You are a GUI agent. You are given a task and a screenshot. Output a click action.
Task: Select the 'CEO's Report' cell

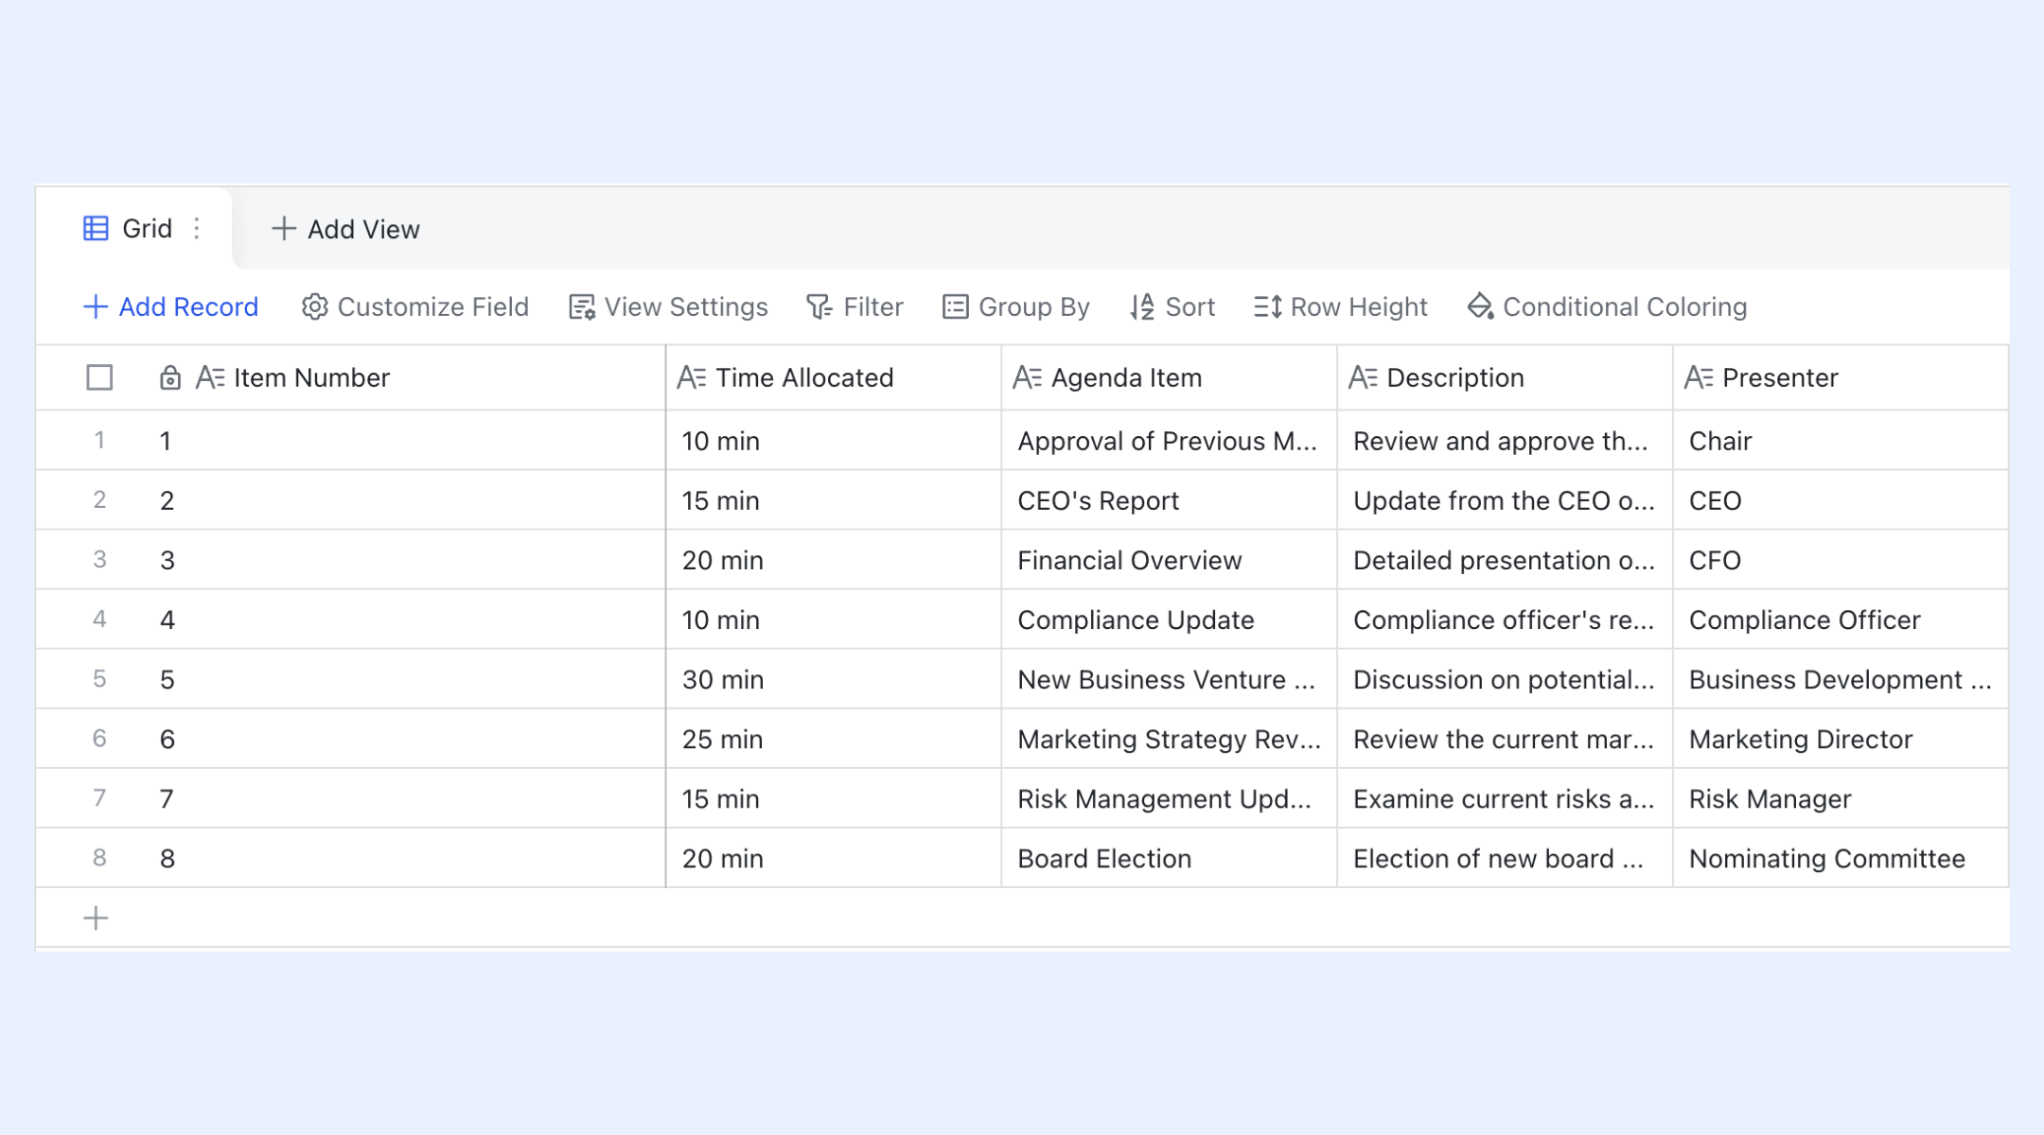tap(1170, 500)
